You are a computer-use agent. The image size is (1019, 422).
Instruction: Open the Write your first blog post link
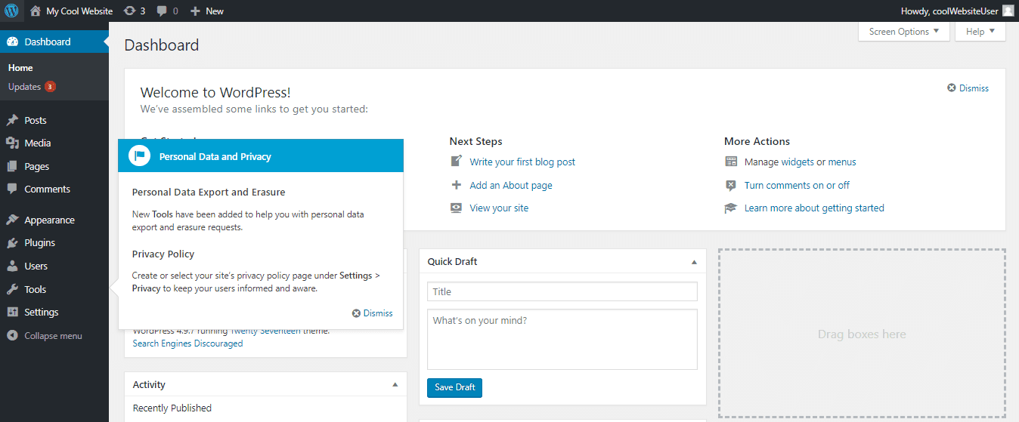(x=522, y=162)
